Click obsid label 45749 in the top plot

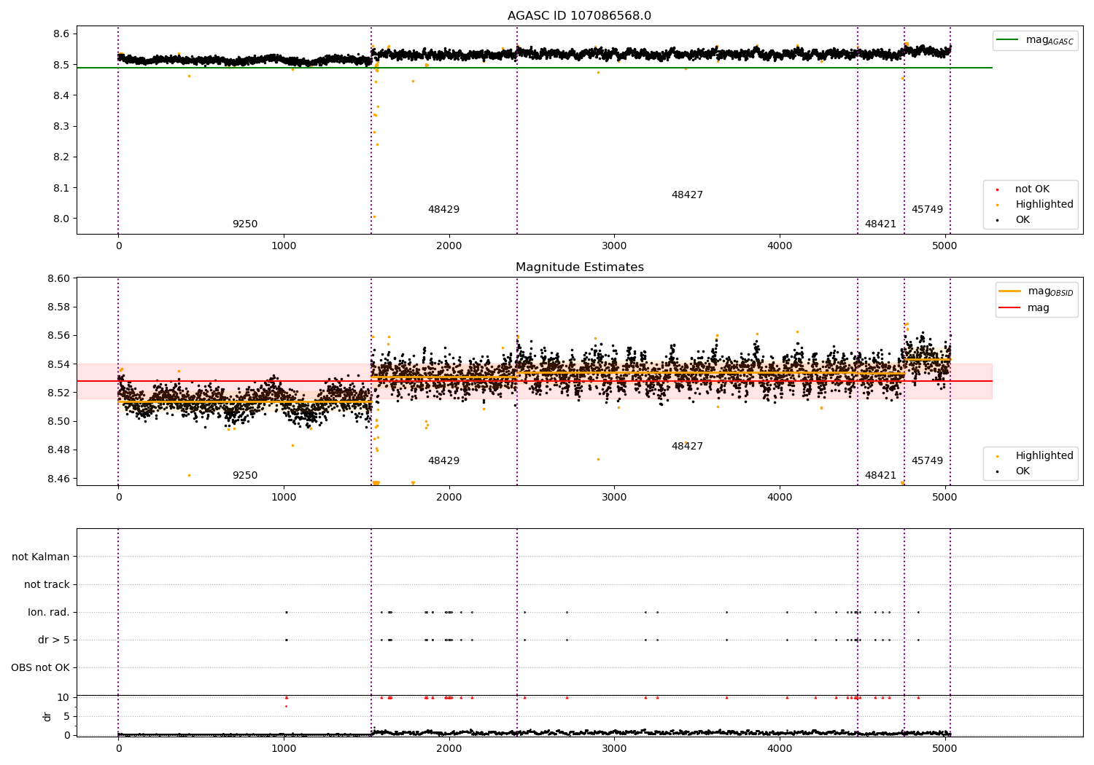pos(927,210)
